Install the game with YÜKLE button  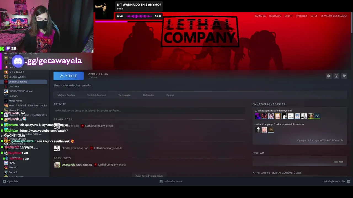[x=68, y=76]
